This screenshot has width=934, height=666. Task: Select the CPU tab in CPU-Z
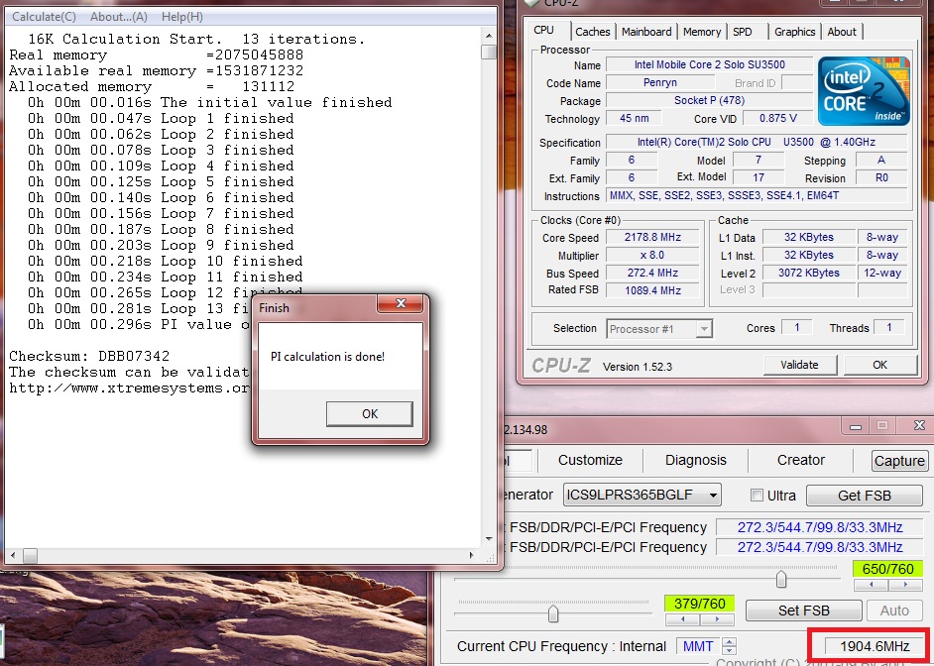(x=543, y=30)
